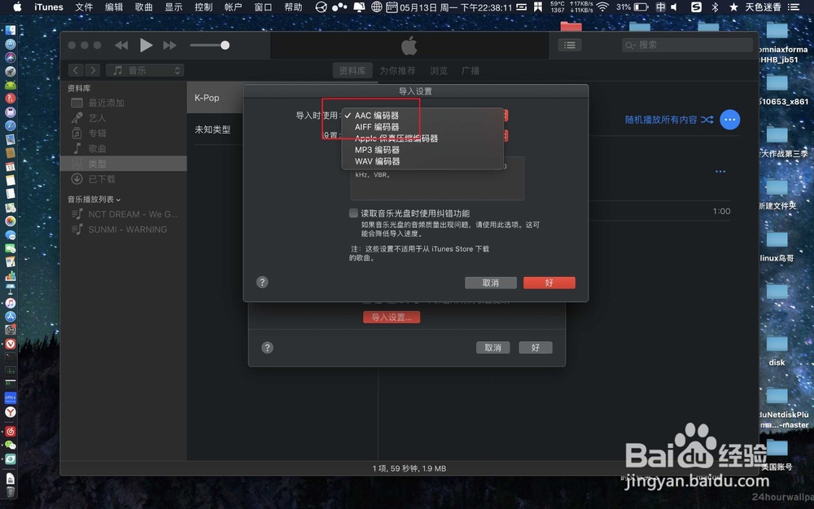Image resolution: width=814 pixels, height=509 pixels.
Task: Click the fast forward next track button
Action: click(170, 46)
